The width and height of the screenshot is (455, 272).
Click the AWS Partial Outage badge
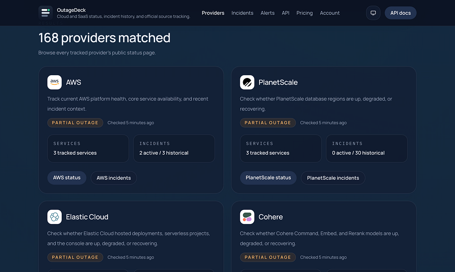[x=75, y=123]
